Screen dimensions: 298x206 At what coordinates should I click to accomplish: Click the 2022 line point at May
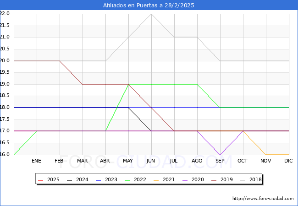pos(129,84)
